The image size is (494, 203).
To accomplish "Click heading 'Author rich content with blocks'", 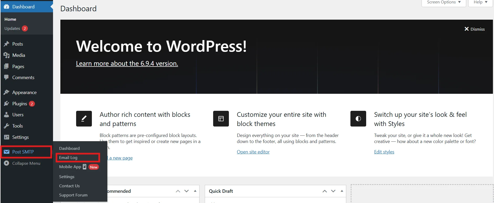I will [x=145, y=119].
